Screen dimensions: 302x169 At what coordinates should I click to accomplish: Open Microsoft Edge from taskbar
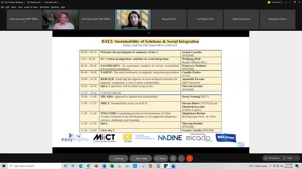[81, 166]
